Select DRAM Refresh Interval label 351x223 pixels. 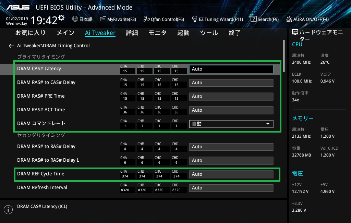[42, 187]
